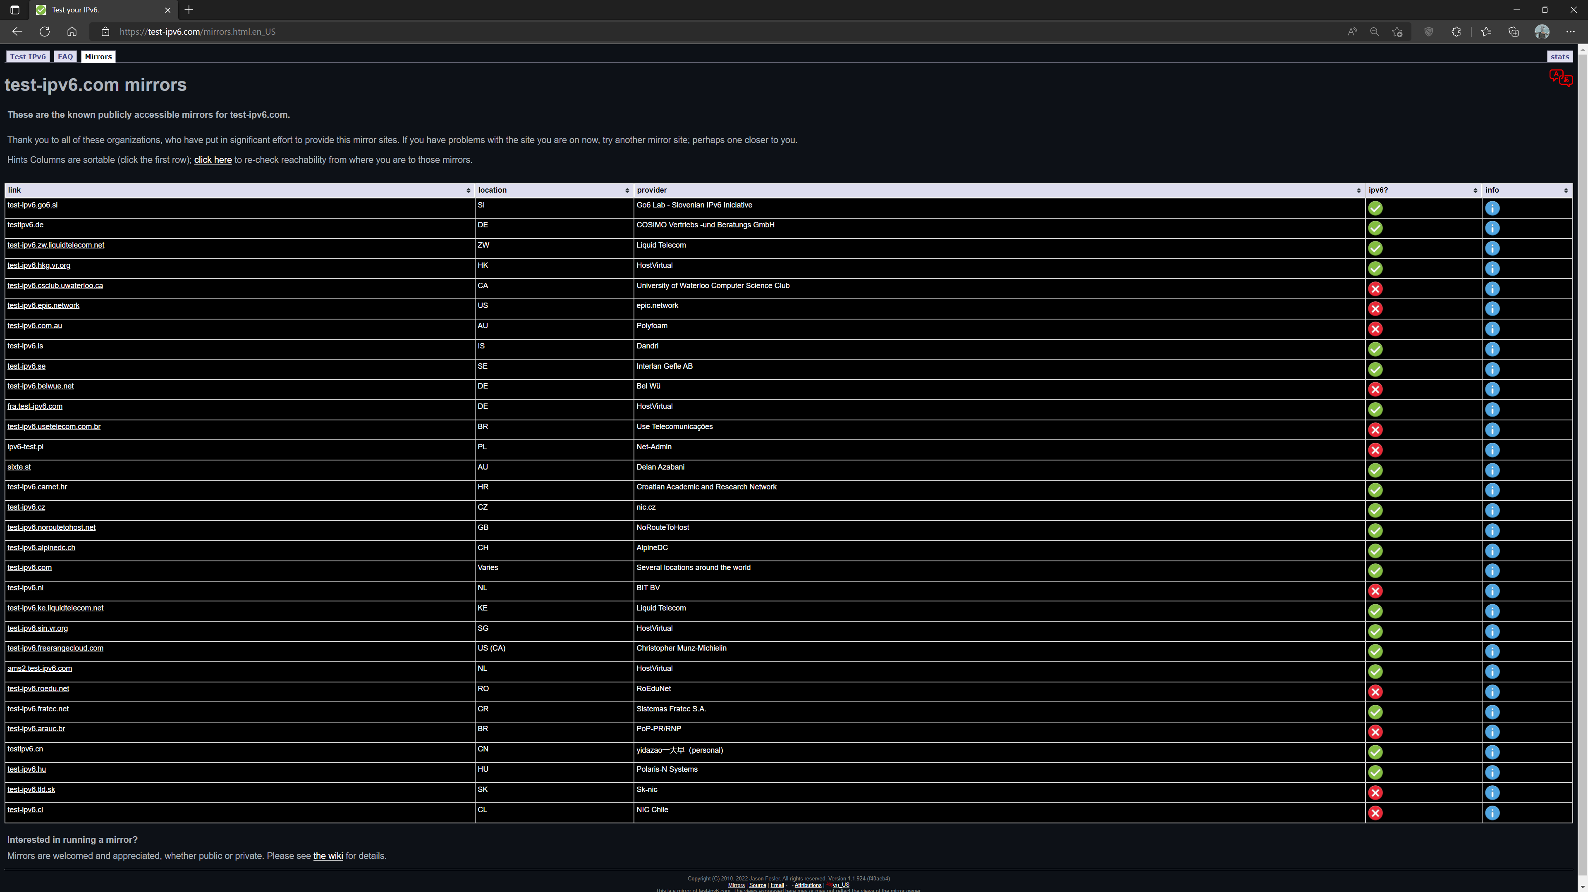
Task: Click the Refresh page button
Action: pyautogui.click(x=44, y=31)
